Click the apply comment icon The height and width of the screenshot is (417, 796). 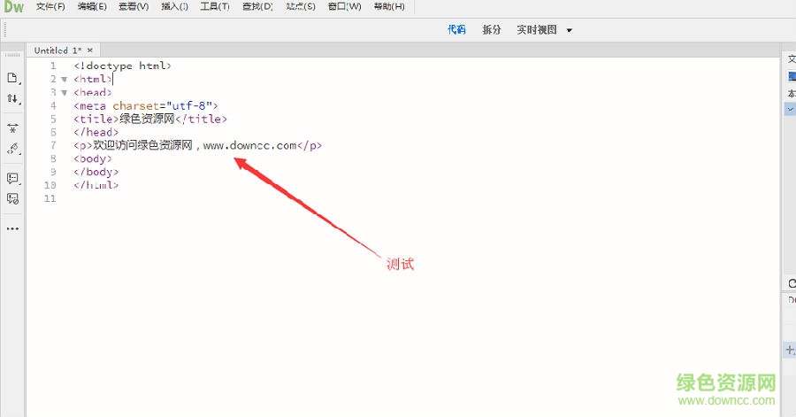[12, 178]
